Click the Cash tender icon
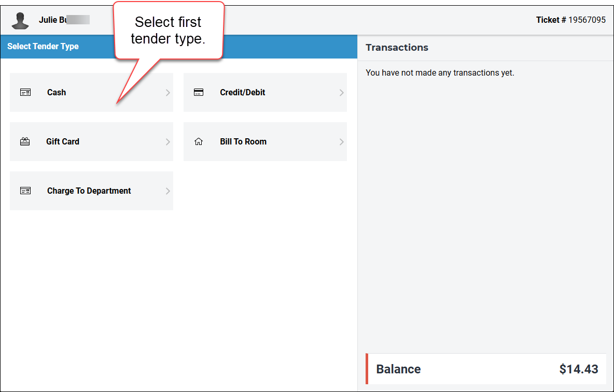This screenshot has height=392, width=614. click(x=25, y=93)
